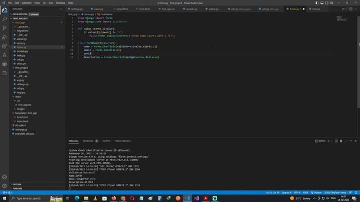
Task: Split the editor to the right
Action: point(351,9)
